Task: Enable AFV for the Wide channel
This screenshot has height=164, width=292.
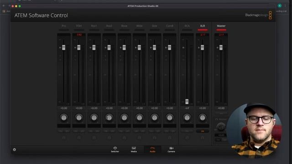Action: point(142,131)
